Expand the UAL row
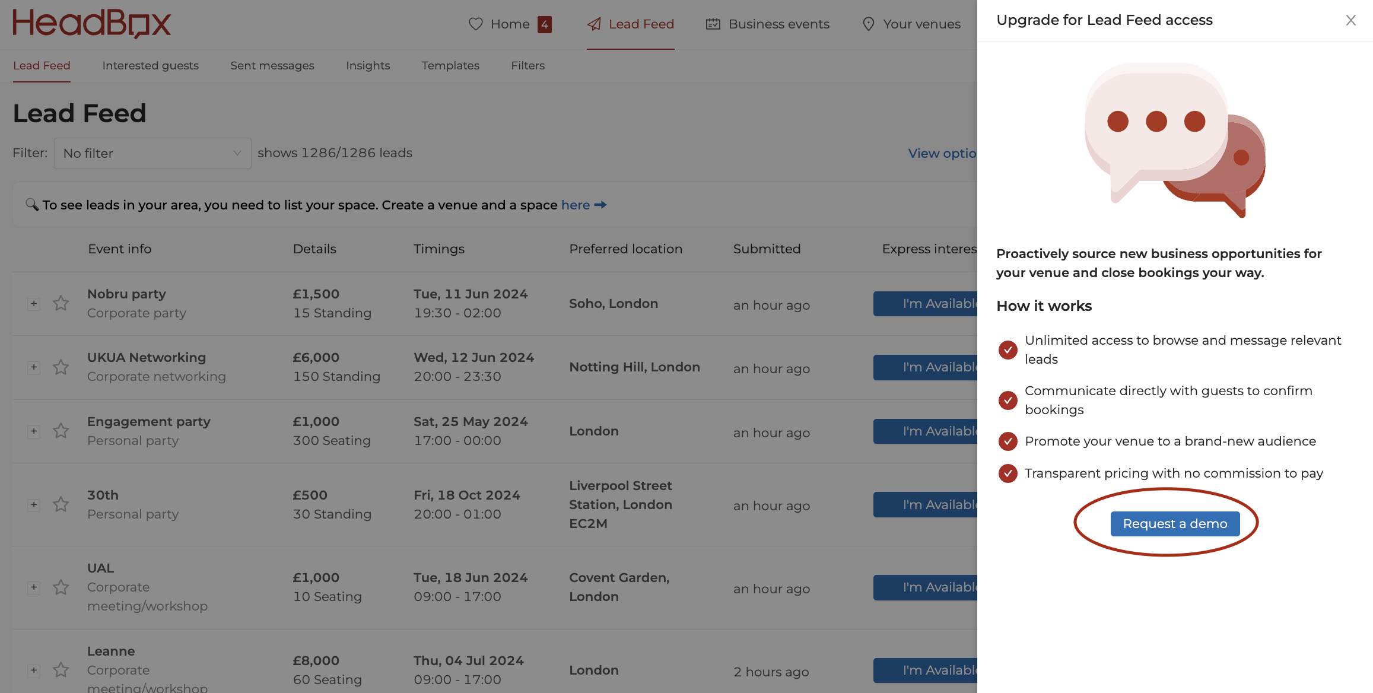The height and width of the screenshot is (693, 1373). tap(34, 587)
